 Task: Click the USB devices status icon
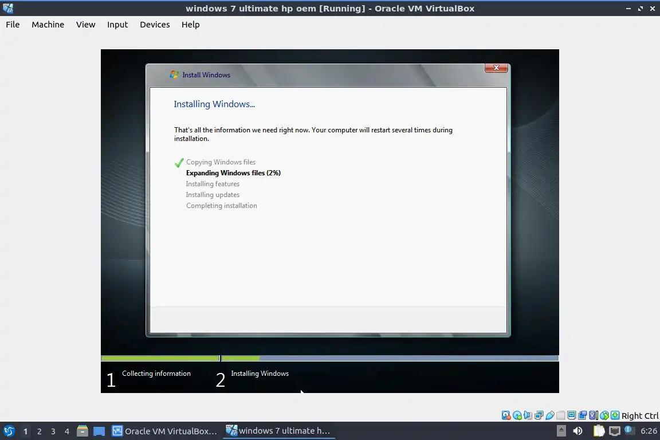coord(550,415)
